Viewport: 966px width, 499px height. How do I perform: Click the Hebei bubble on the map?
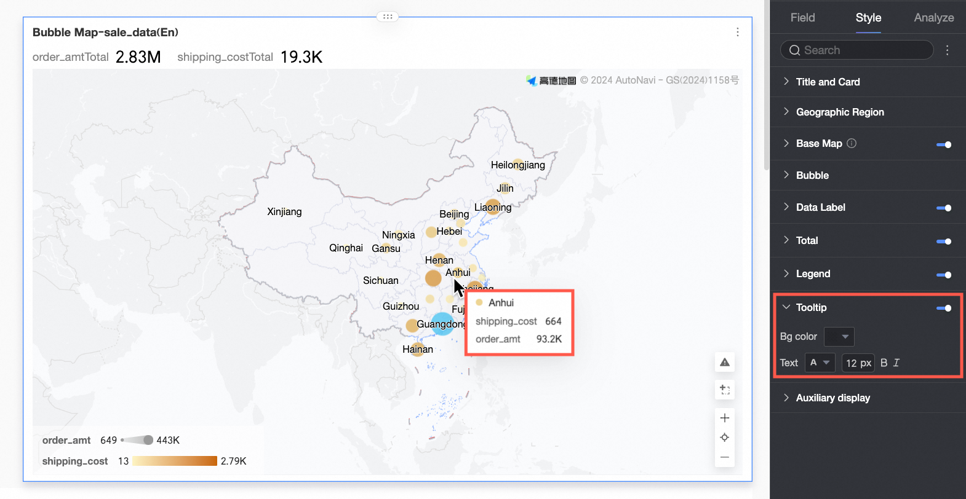(x=431, y=232)
